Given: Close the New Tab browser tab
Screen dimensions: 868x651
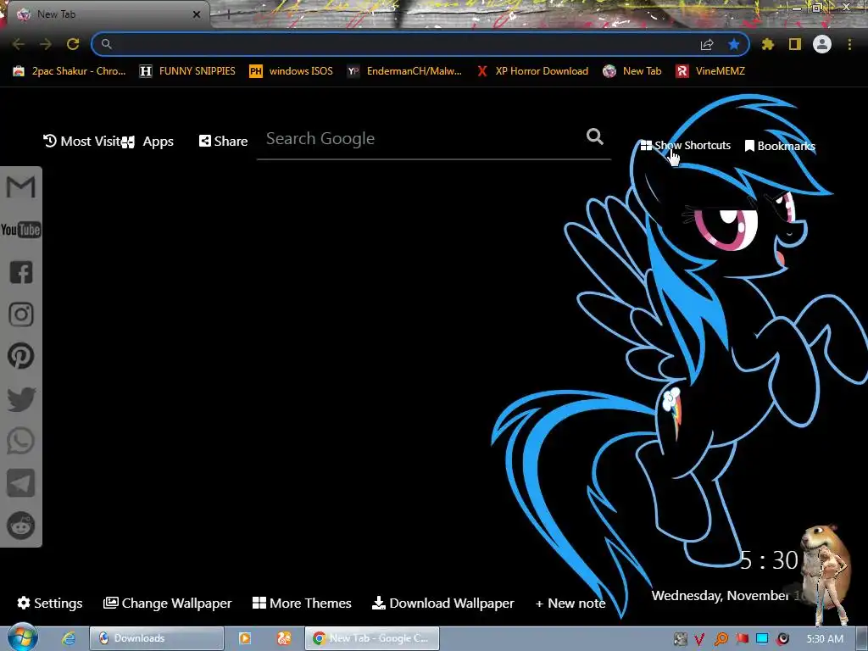Looking at the screenshot, I should coord(197,14).
